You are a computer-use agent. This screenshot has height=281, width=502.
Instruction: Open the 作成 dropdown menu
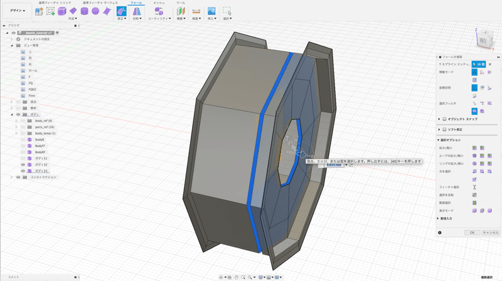(73, 19)
